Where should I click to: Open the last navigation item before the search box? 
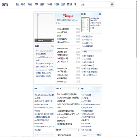pos(75,5)
